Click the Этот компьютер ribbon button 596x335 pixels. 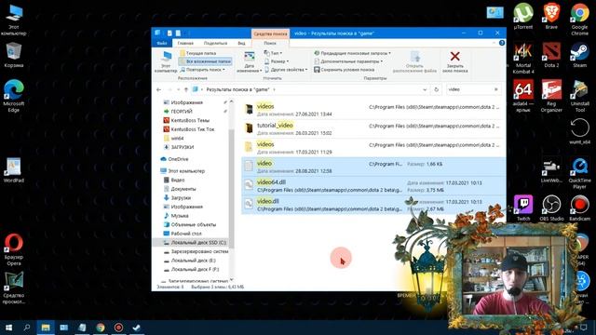[x=166, y=62]
